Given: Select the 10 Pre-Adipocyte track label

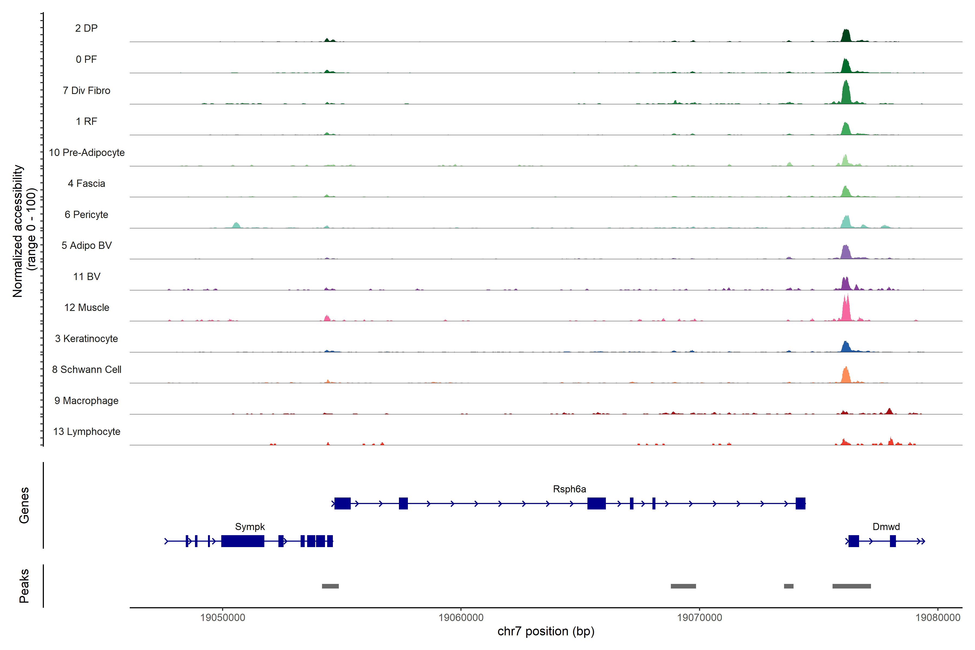Looking at the screenshot, I should click(86, 152).
